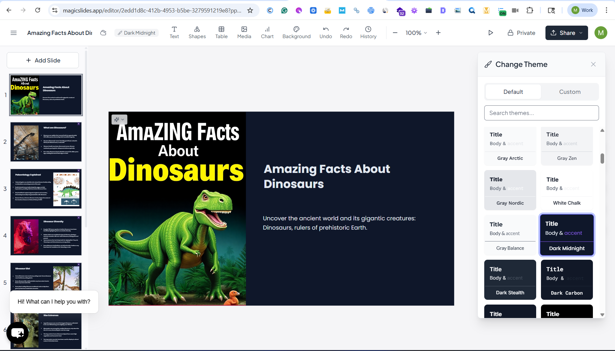The image size is (615, 351).
Task: Open the Text tool
Action: click(174, 33)
